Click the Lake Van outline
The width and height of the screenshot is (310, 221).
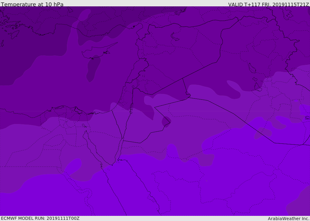(175, 37)
